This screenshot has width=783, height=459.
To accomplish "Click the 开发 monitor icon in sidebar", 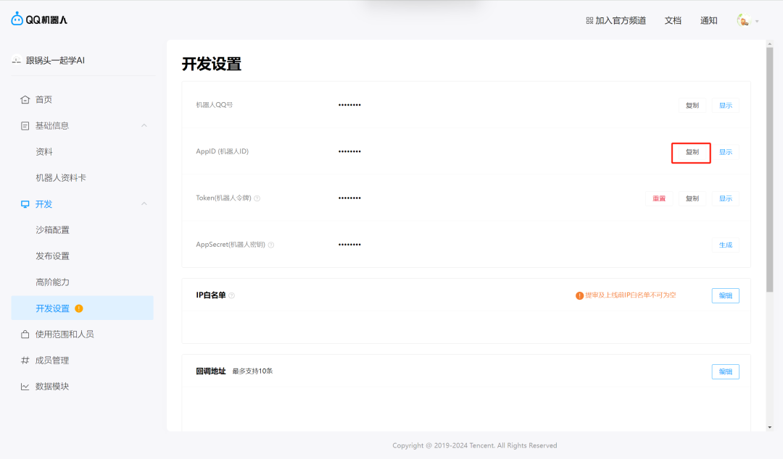I will pyautogui.click(x=26, y=203).
